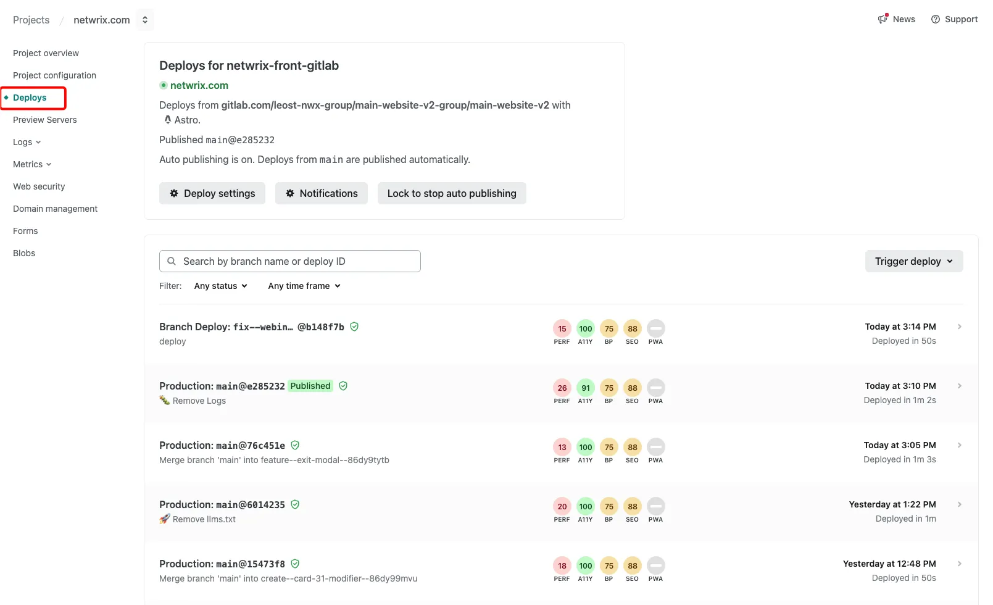993x605 pixels.
Task: Click PWA badge on main@15473f8 row
Action: (x=656, y=565)
